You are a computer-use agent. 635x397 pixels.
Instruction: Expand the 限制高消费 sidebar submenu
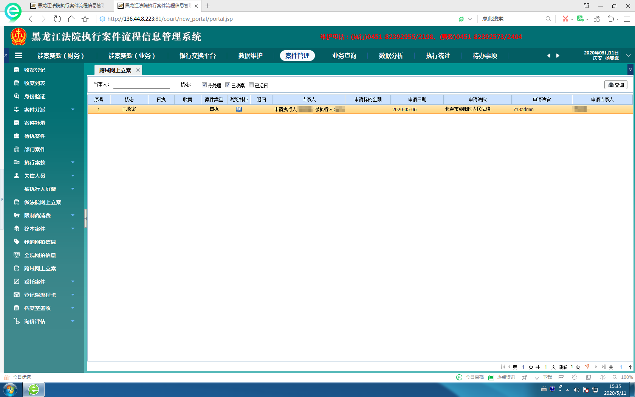(x=73, y=216)
